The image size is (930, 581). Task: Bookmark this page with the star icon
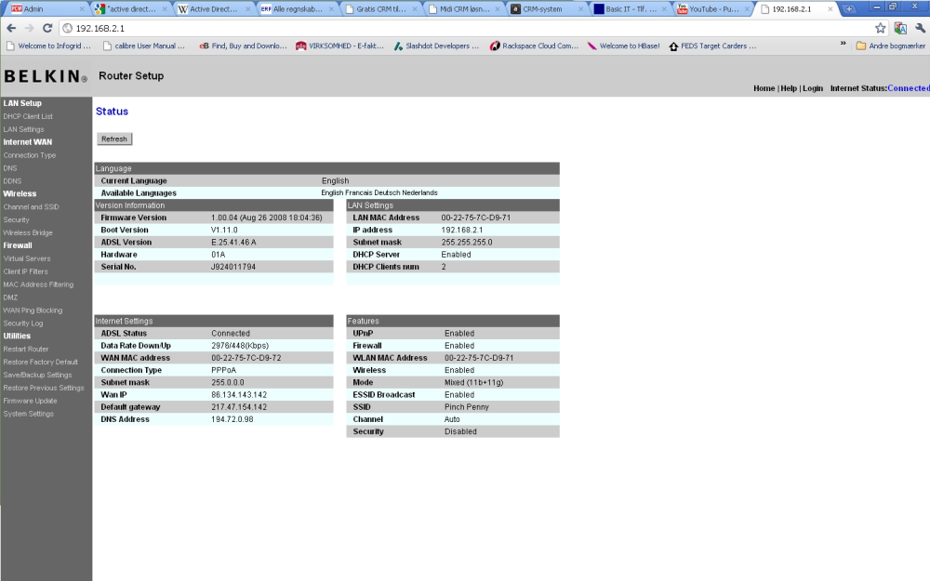pos(880,28)
